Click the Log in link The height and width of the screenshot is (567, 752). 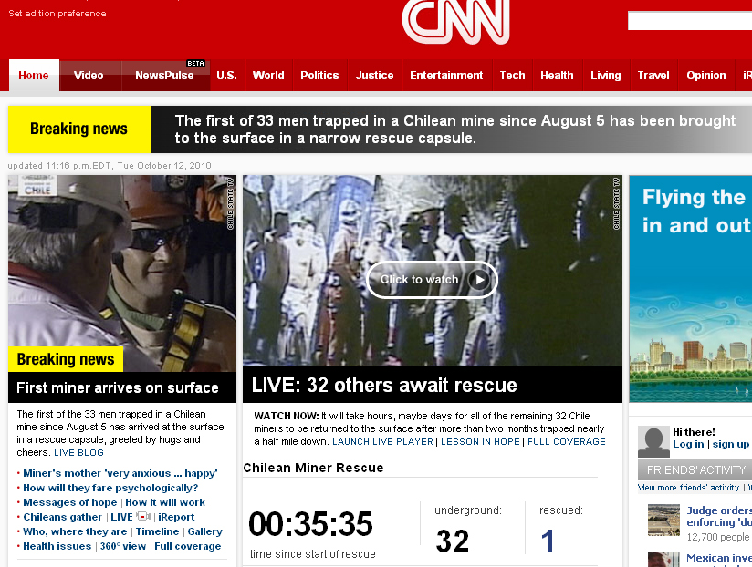[x=688, y=445]
